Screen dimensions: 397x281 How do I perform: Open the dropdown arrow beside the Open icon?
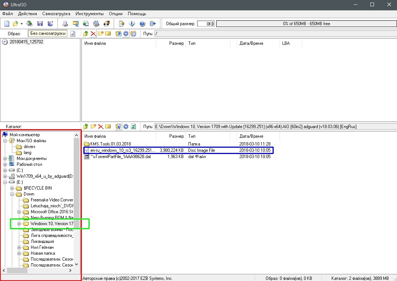(21, 24)
